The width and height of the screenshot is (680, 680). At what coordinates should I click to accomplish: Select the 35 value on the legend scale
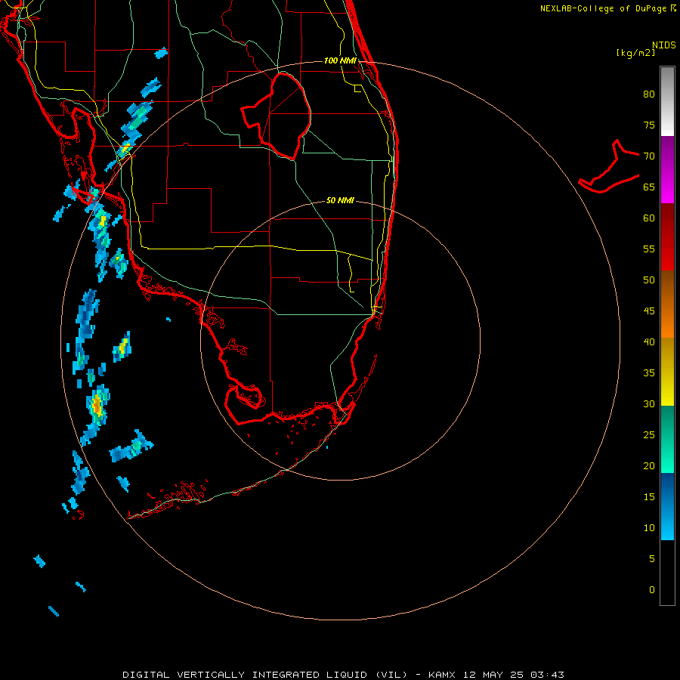(x=649, y=373)
